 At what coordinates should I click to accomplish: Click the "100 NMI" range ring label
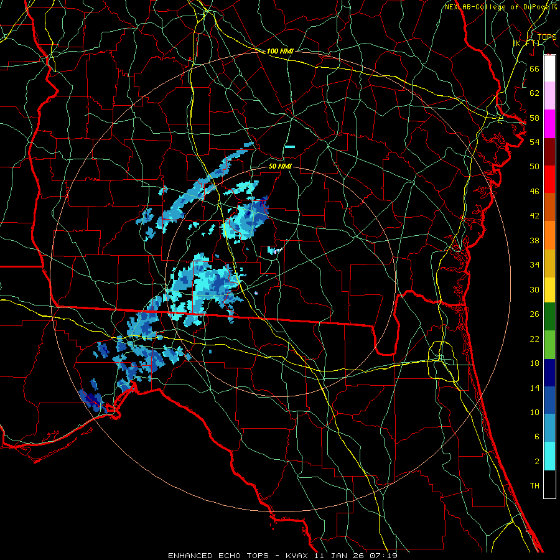280,52
